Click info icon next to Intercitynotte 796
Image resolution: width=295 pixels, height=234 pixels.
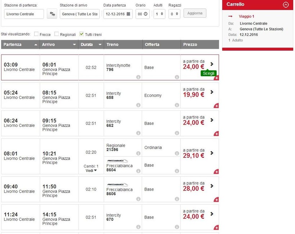coord(138,77)
